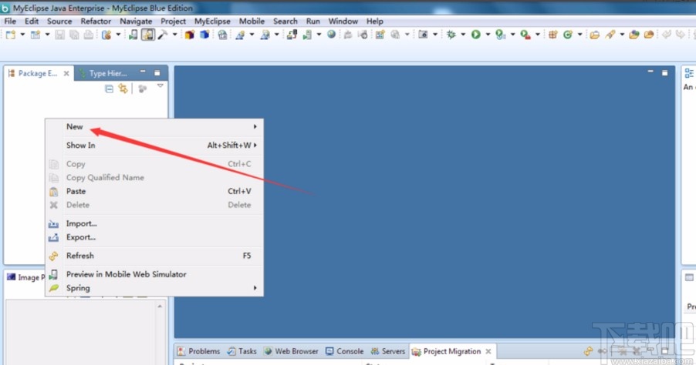
Task: Toggle Link with Editor in Package Explorer
Action: [x=123, y=89]
